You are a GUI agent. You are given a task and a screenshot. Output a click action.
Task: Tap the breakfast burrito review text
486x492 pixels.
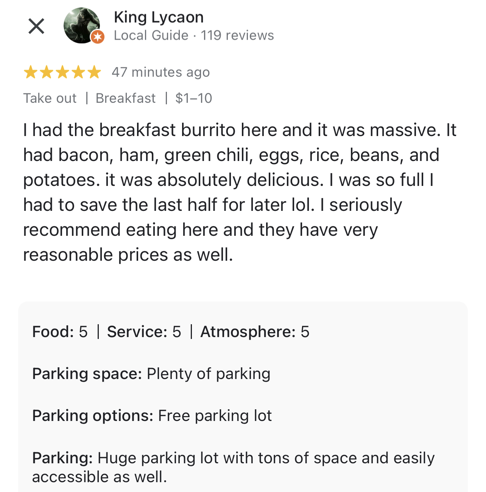pos(240,192)
